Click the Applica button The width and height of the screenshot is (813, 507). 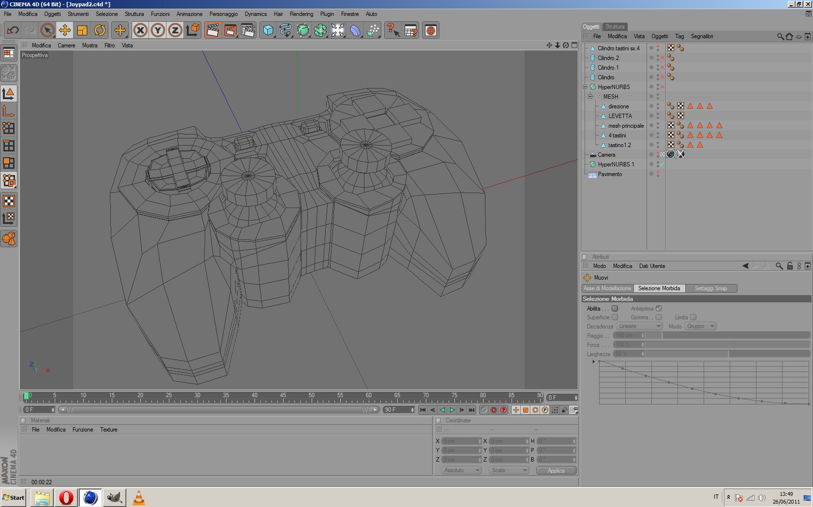click(x=556, y=470)
